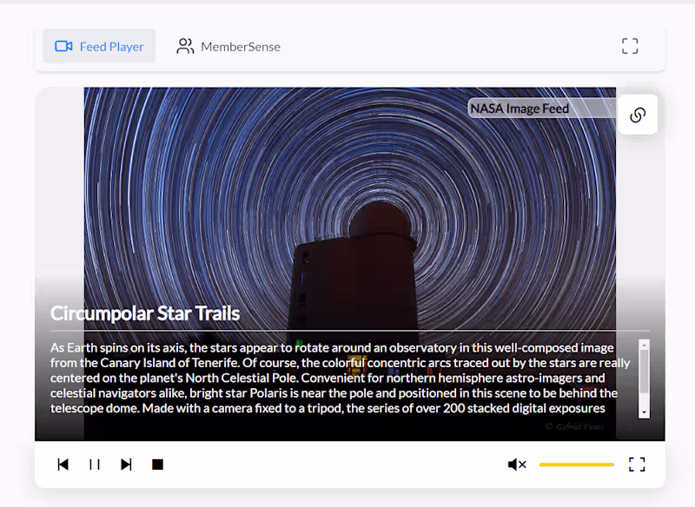Screen dimensions: 695x507
Task: Pause the feed playback
Action: click(95, 464)
